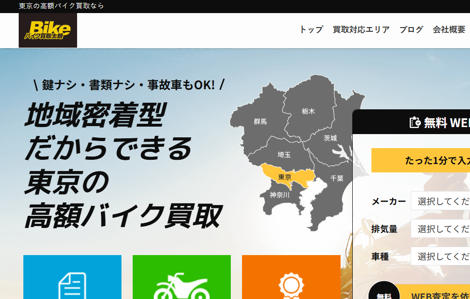Go to トップ in navigation menu
Image resolution: width=470 pixels, height=299 pixels.
311,29
